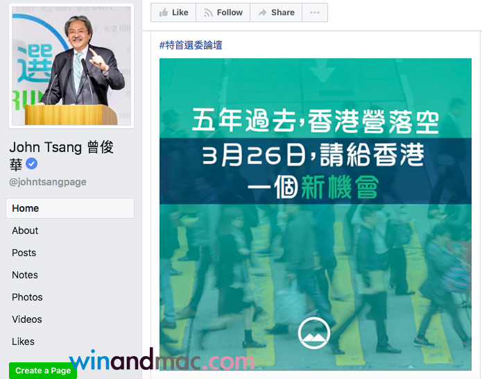Image resolution: width=482 pixels, height=379 pixels.
Task: Open John Tsang profile picture
Action: pyautogui.click(x=71, y=66)
